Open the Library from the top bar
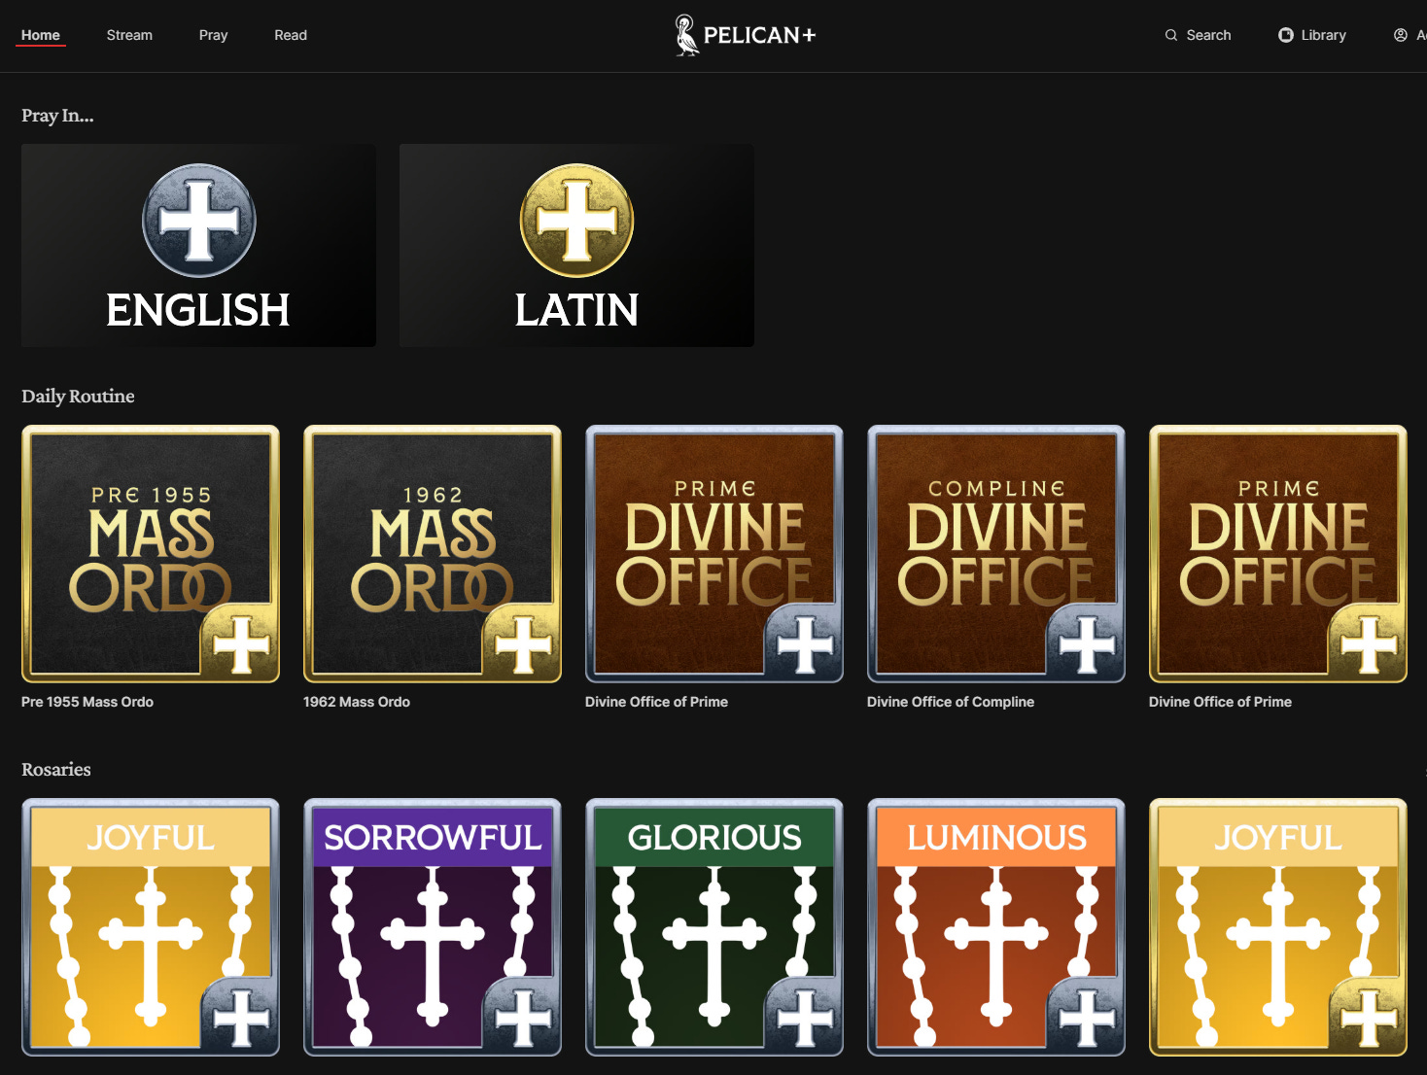 pos(1311,35)
